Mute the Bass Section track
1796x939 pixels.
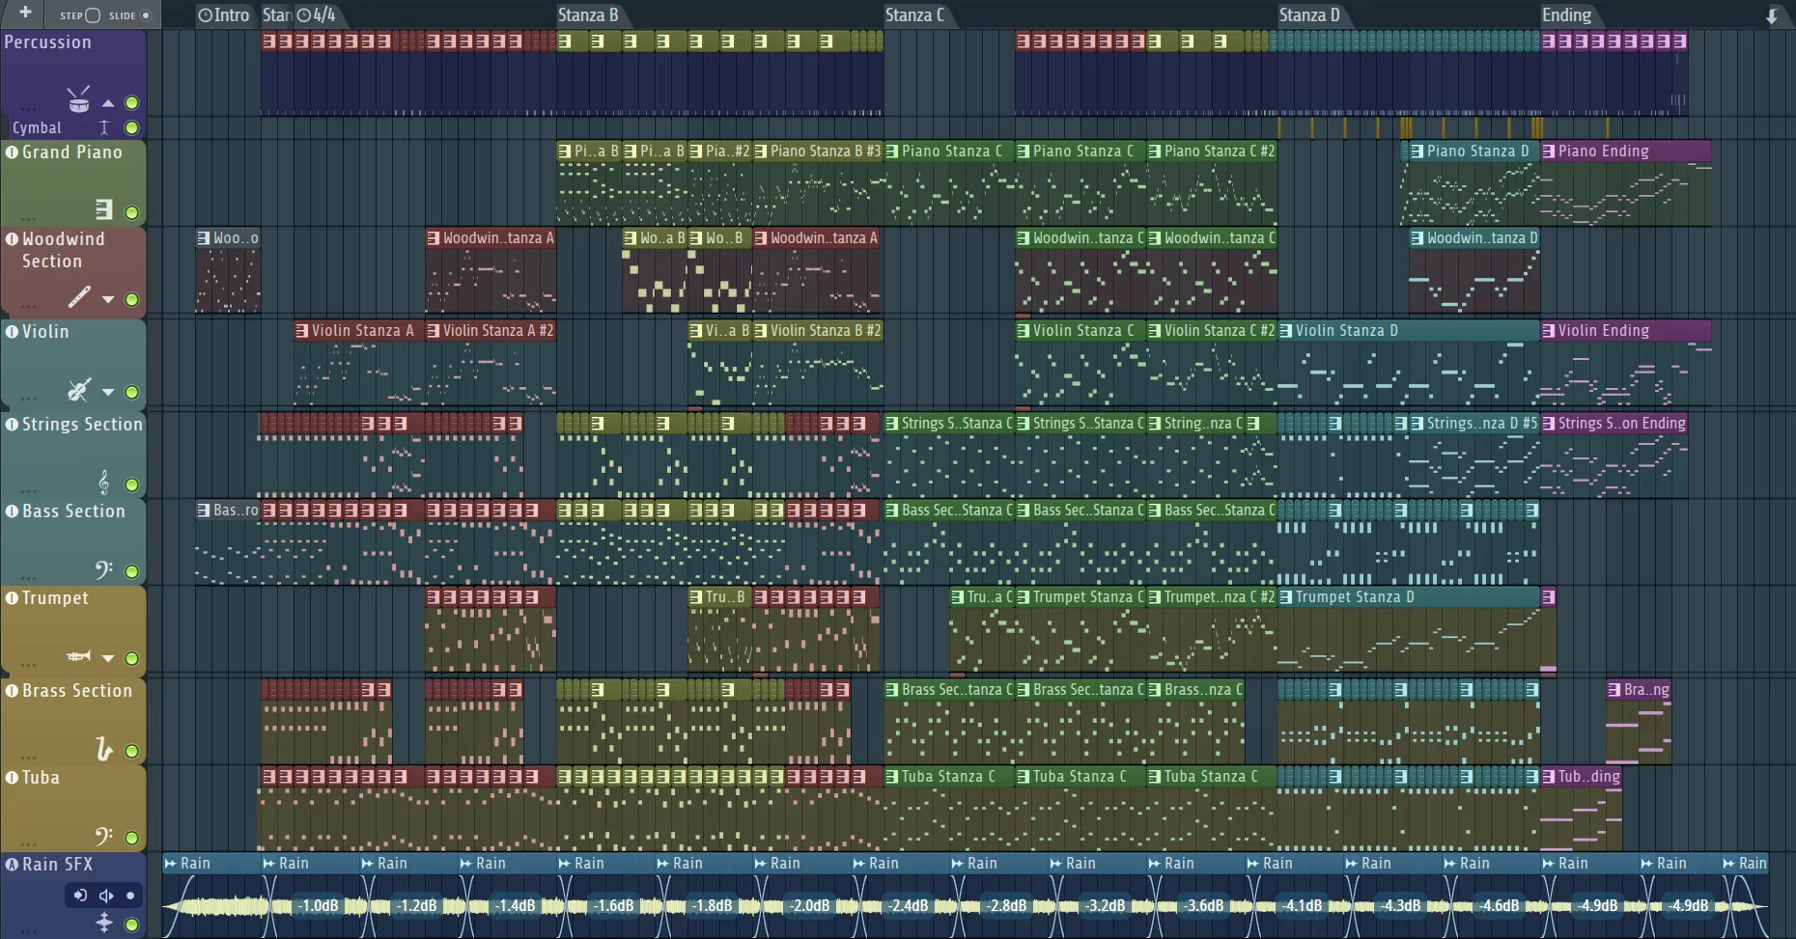click(x=131, y=571)
